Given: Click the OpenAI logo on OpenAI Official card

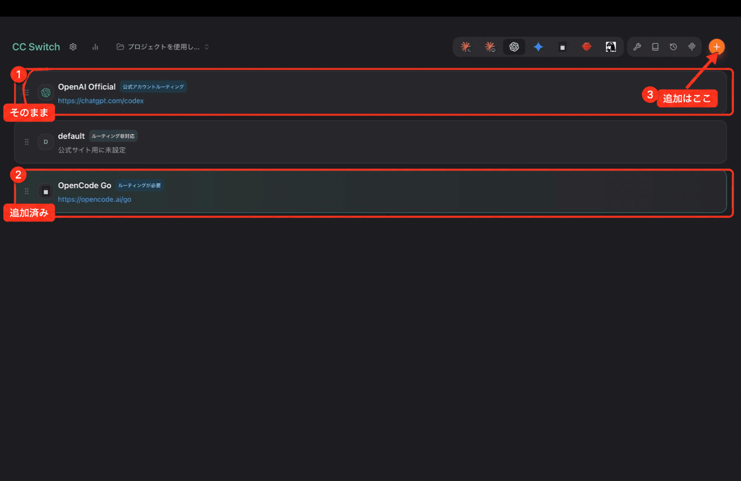Looking at the screenshot, I should tap(46, 93).
